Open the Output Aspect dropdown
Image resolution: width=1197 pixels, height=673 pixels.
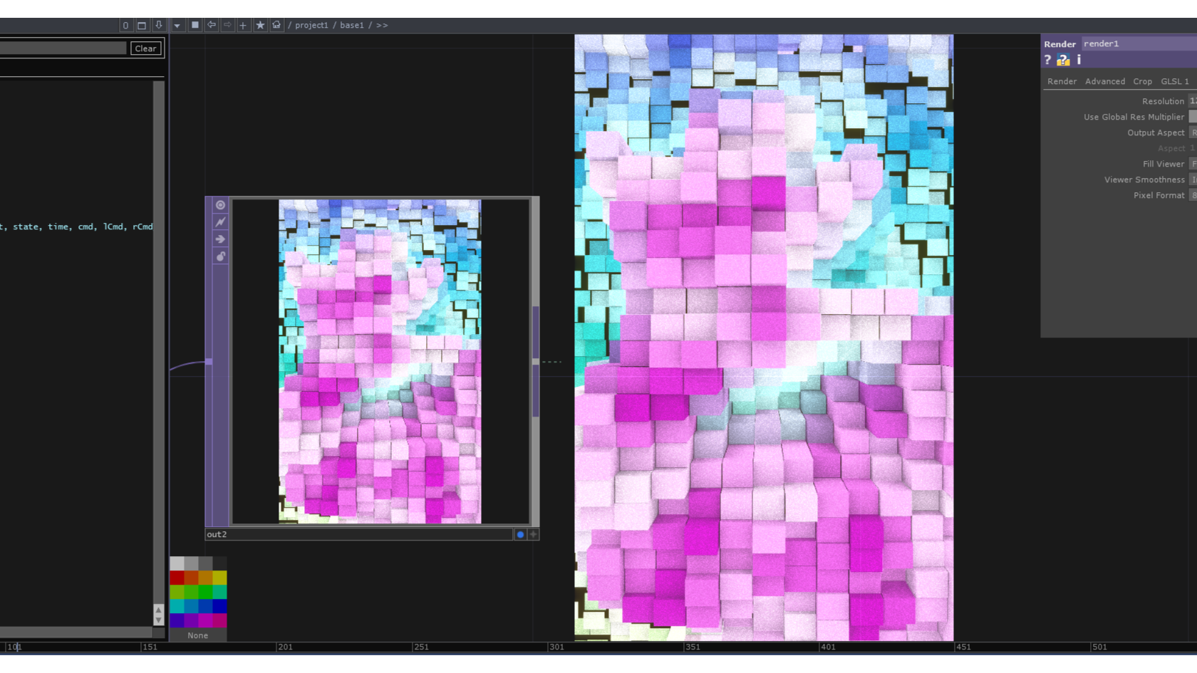1193,132
